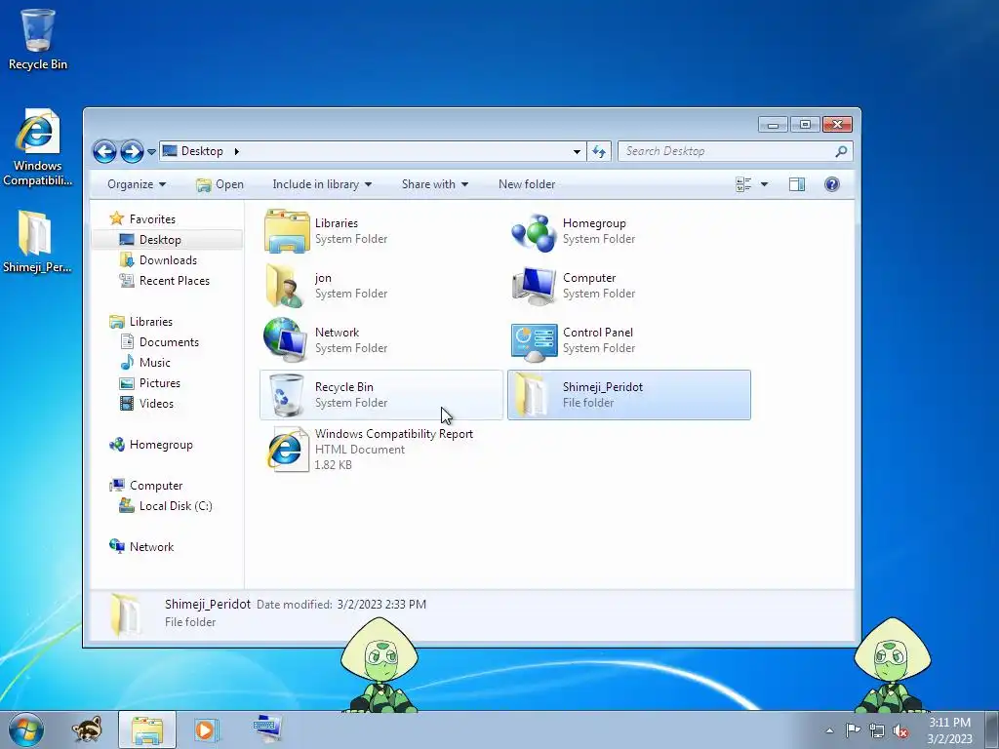Select Shimeji_Peridot folder in file list
999x749 pixels.
[x=629, y=395]
